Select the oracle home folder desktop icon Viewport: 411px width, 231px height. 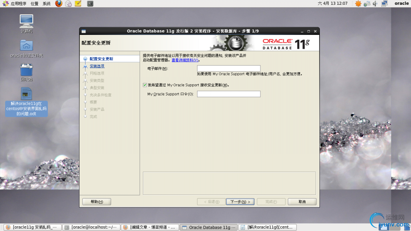[x=26, y=49]
